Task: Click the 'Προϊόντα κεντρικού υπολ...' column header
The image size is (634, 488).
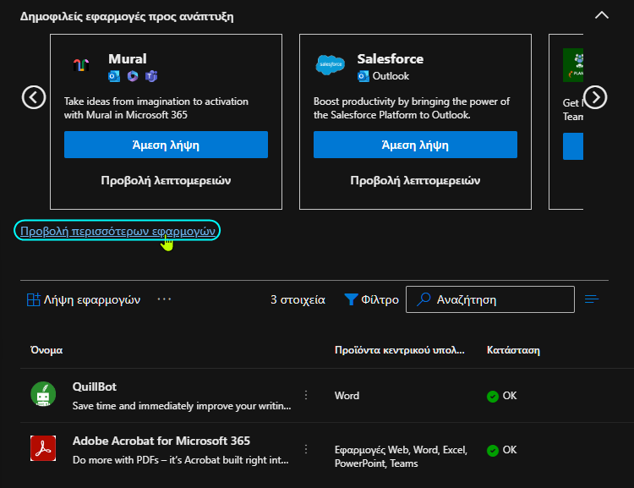Action: (400, 350)
